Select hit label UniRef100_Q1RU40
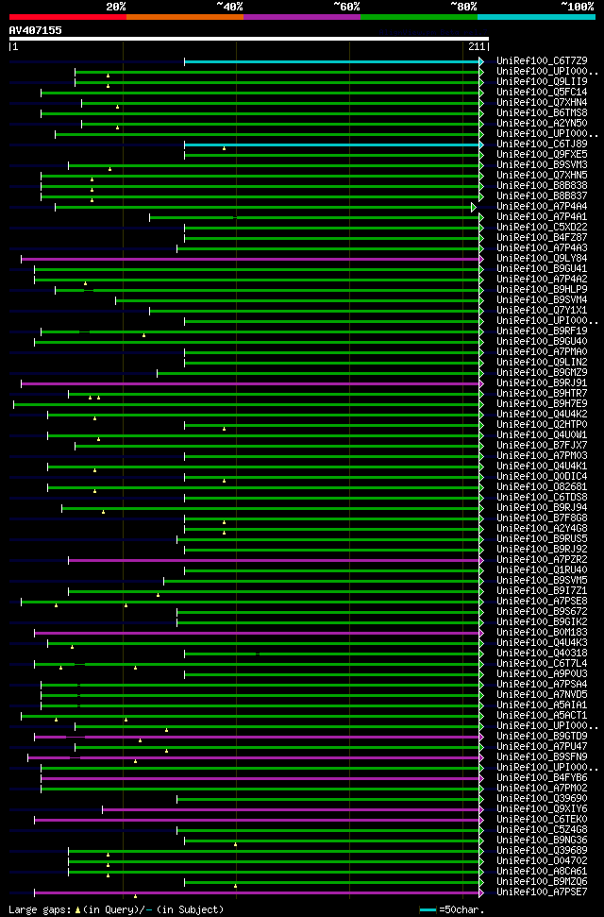Image resolution: width=604 pixels, height=917 pixels. [542, 569]
